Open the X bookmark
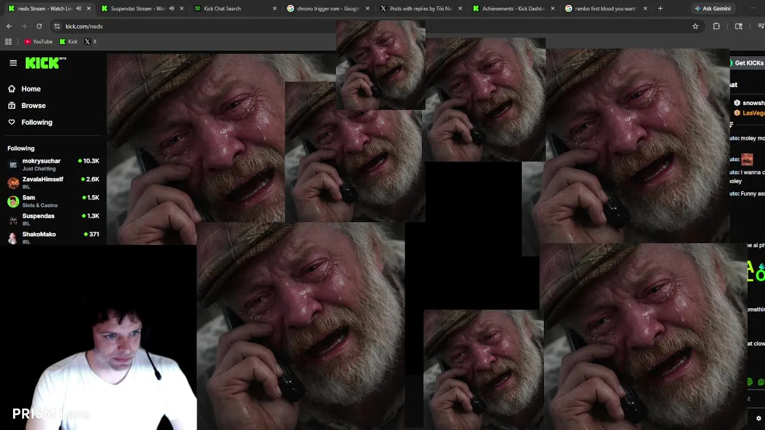The height and width of the screenshot is (430, 765). pos(90,42)
